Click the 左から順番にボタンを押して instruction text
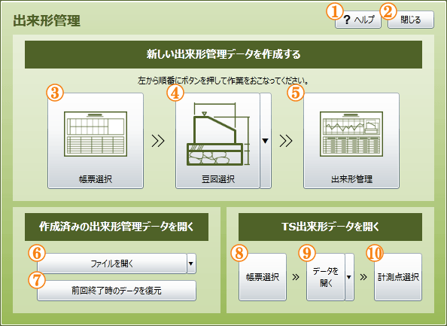The image size is (447, 326). [x=223, y=81]
